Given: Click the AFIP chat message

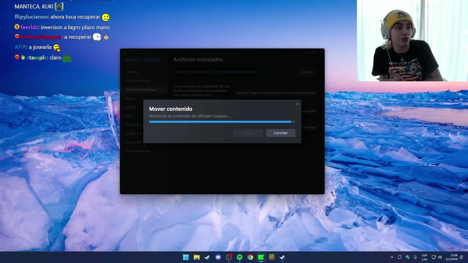Looking at the screenshot, I should [x=37, y=47].
